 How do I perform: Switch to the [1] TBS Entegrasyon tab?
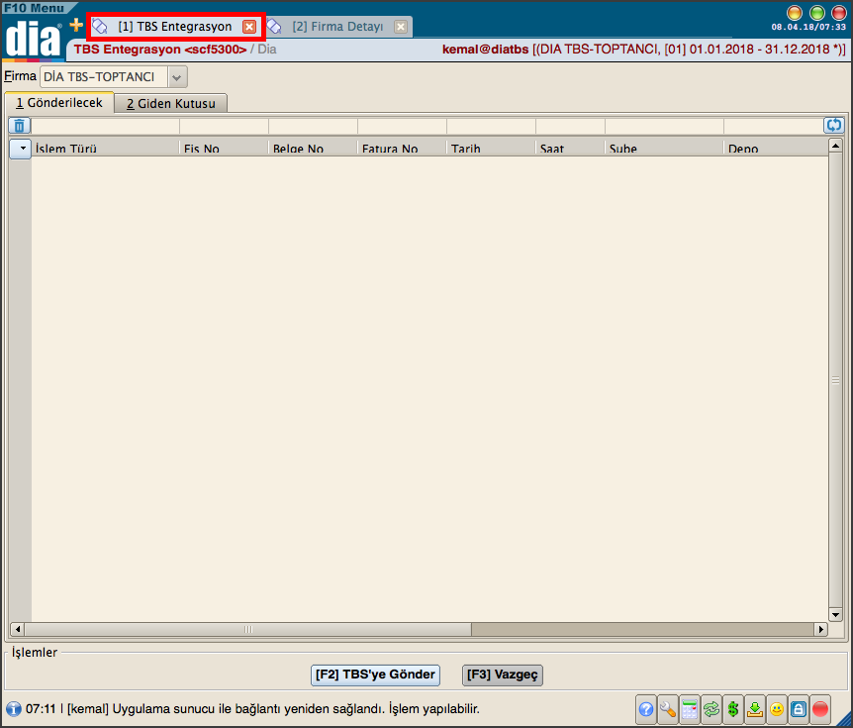tap(174, 27)
